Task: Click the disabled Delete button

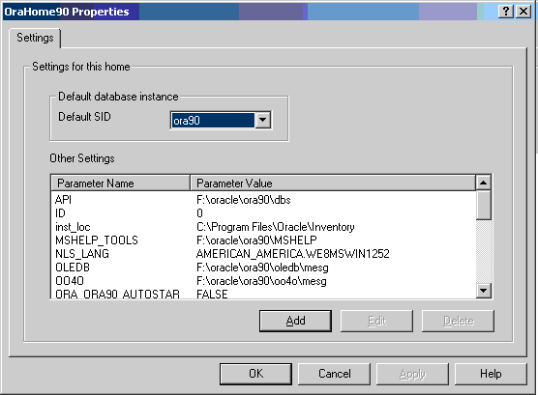Action: 458,321
